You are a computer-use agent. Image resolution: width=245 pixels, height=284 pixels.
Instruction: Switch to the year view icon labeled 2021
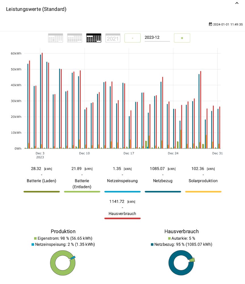(113, 38)
